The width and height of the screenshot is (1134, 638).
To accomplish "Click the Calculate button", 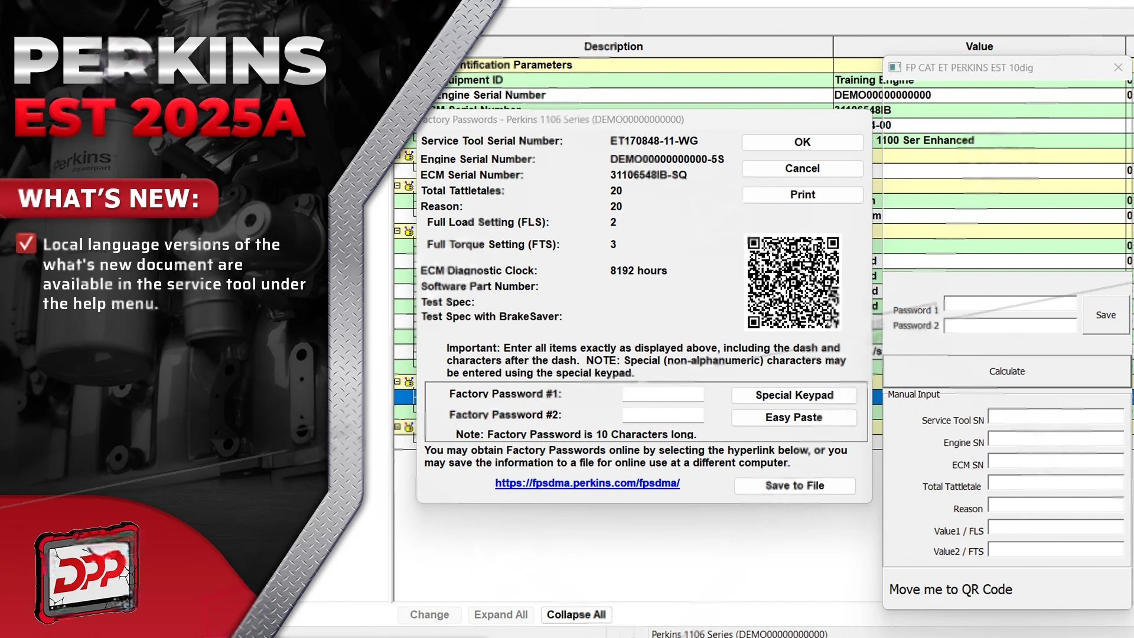I will 1006,372.
